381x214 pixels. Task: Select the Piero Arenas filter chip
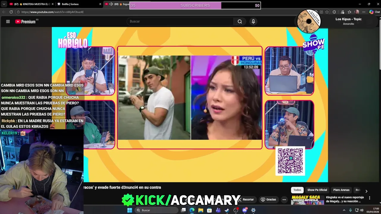tap(341, 190)
